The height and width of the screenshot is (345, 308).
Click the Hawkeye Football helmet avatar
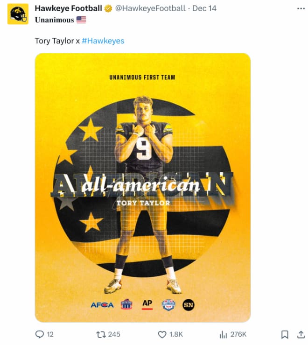[x=18, y=14]
